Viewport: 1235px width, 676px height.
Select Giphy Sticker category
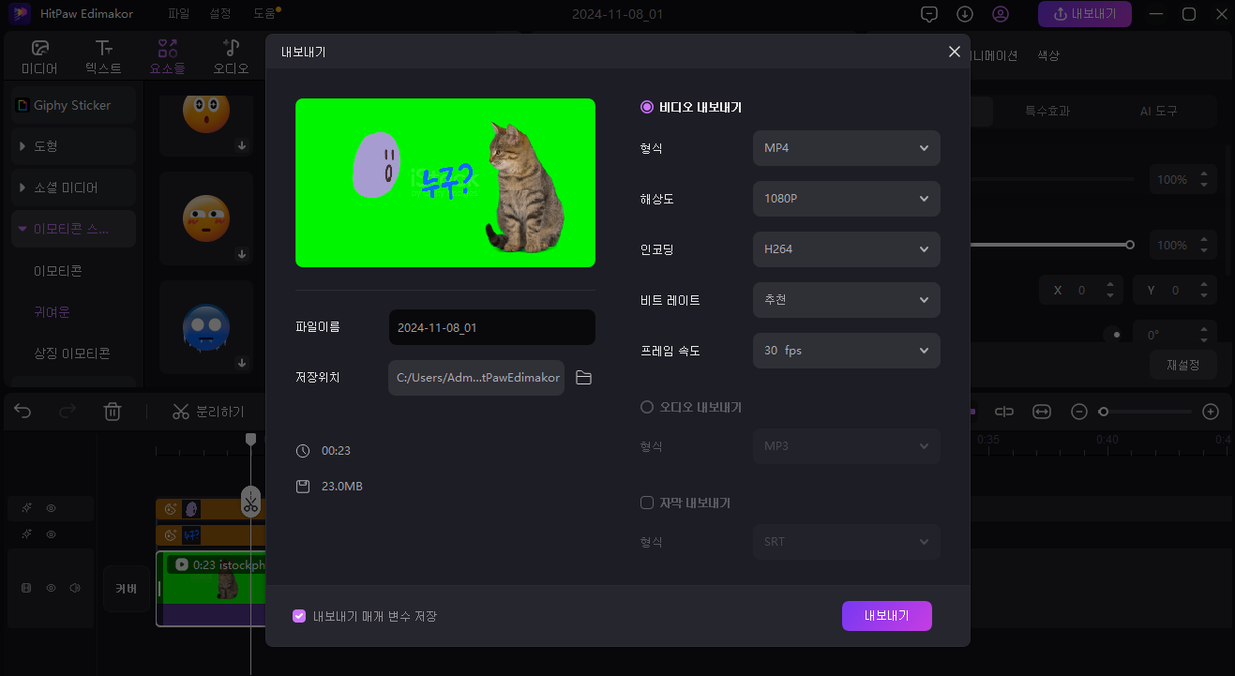73,105
